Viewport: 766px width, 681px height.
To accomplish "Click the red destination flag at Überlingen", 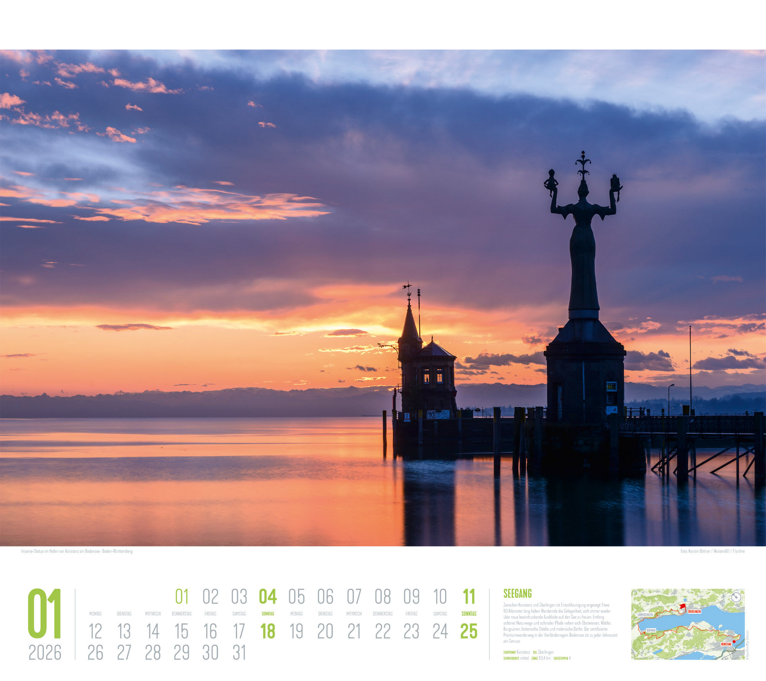I will [683, 607].
